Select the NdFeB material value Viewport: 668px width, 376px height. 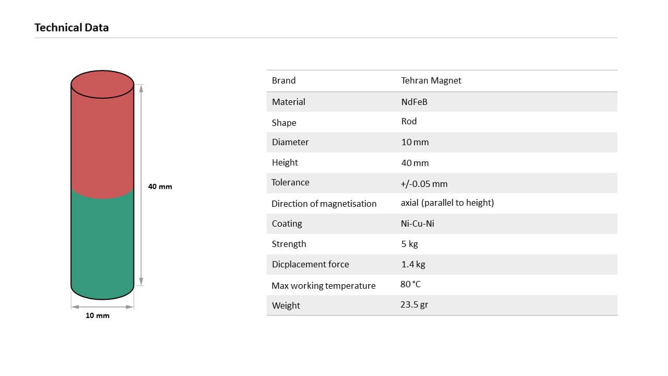pos(414,102)
